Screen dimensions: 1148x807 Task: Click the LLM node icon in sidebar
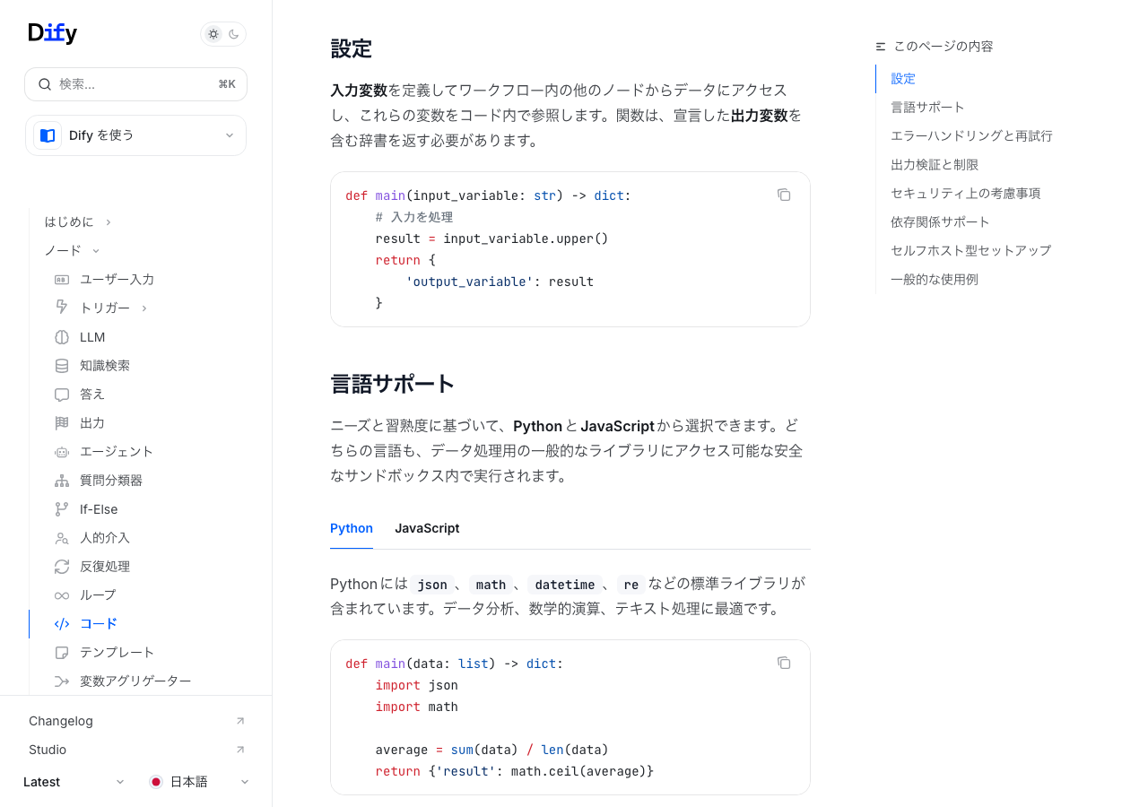(x=62, y=337)
